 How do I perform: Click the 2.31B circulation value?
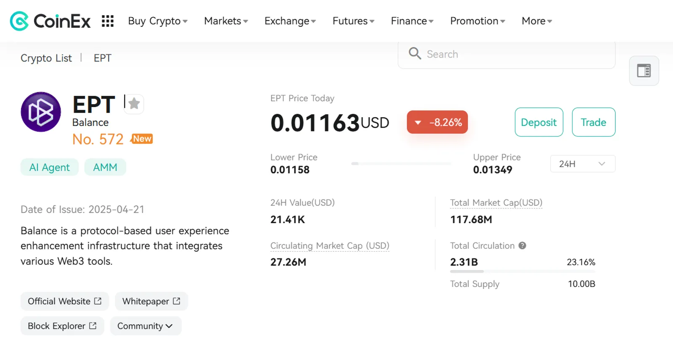pyautogui.click(x=464, y=262)
